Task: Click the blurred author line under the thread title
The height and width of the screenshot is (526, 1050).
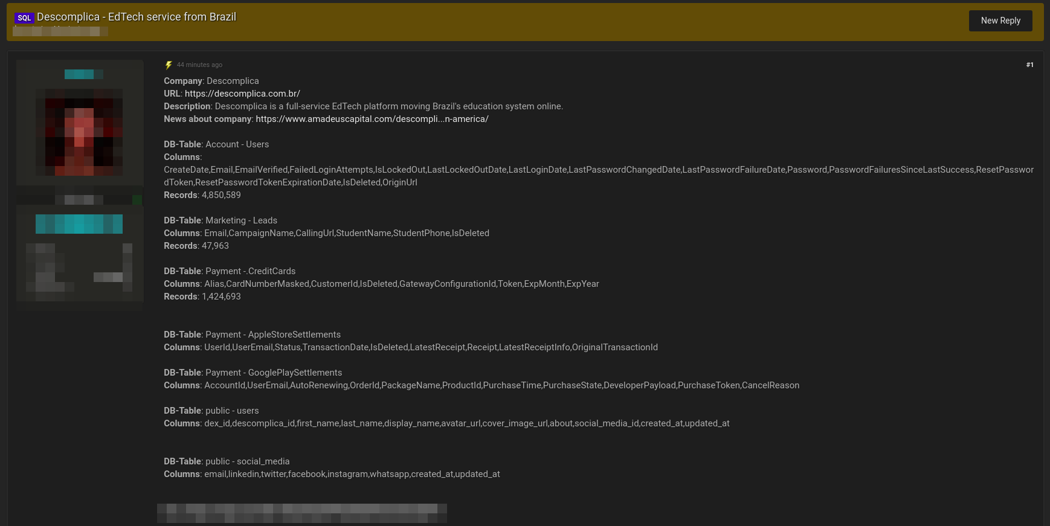Action: [x=60, y=31]
